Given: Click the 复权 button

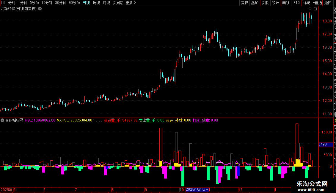Looking at the screenshot, I should click(x=244, y=3).
